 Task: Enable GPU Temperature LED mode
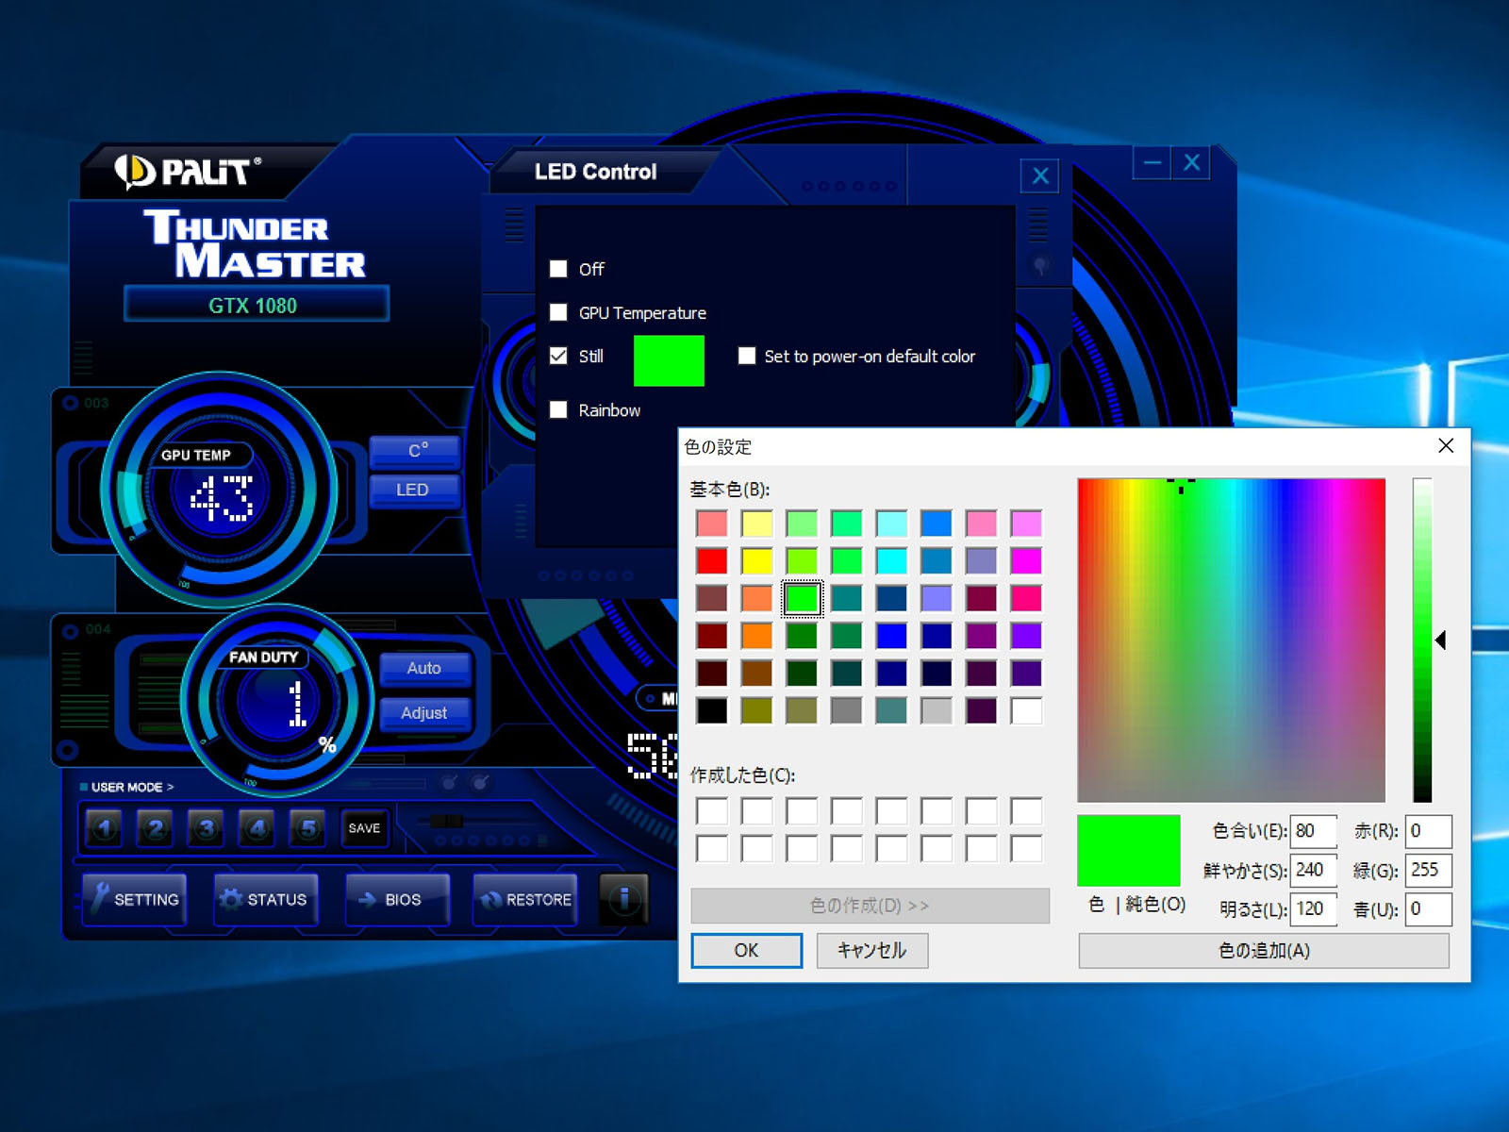coord(558,312)
